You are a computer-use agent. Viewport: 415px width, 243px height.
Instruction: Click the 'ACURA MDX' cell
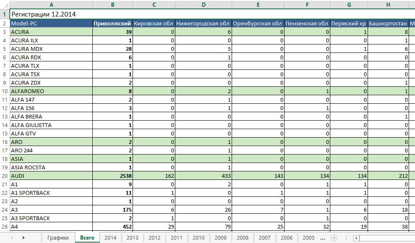click(51, 49)
